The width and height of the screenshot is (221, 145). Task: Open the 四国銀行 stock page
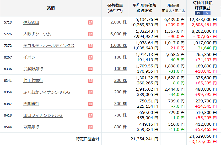(31, 104)
